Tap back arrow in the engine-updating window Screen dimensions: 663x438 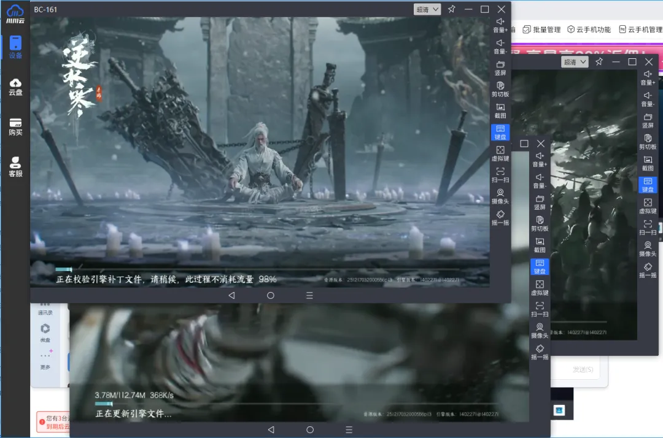click(x=271, y=429)
